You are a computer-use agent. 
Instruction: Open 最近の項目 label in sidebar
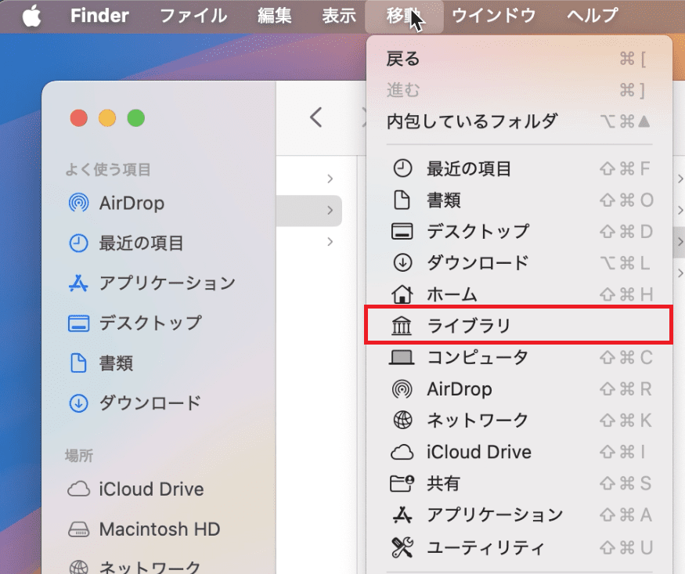click(x=141, y=244)
